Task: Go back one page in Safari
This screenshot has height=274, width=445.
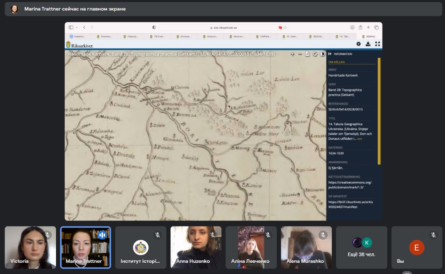Action: pos(84,28)
